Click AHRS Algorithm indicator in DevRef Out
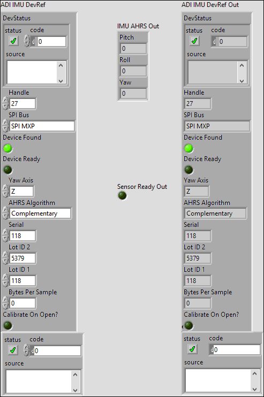Screen dimensions: 264x397 click(x=215, y=213)
